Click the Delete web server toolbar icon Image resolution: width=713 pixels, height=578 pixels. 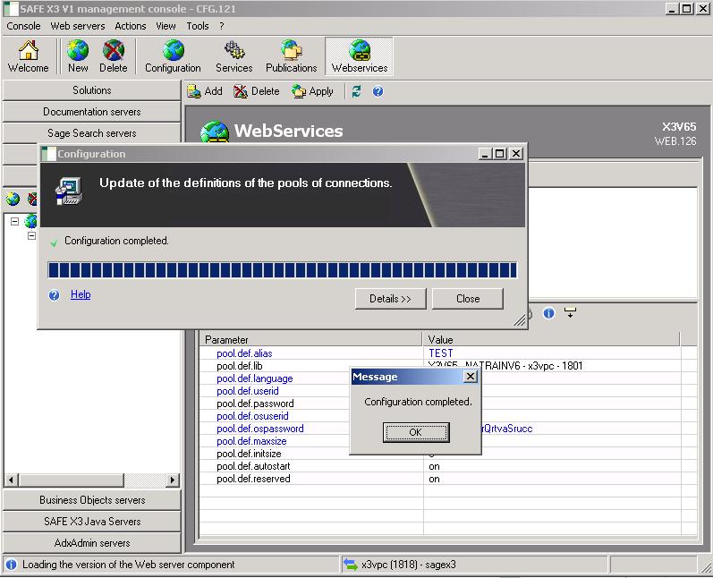[114, 57]
